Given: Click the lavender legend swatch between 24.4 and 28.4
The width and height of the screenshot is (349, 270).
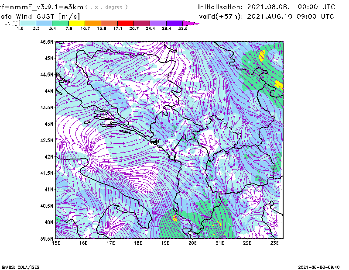Looking at the screenshot, I should coord(158,23).
